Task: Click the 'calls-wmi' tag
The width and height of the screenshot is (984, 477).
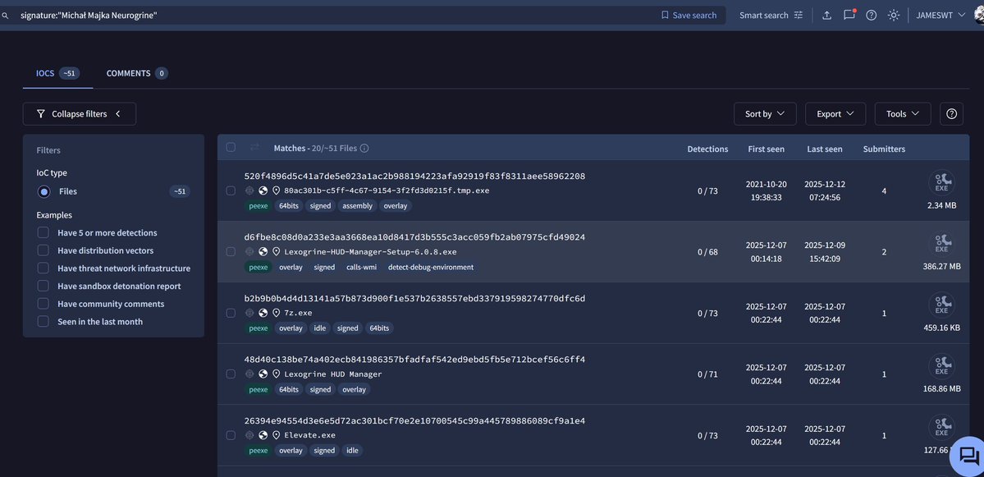Action: (360, 268)
